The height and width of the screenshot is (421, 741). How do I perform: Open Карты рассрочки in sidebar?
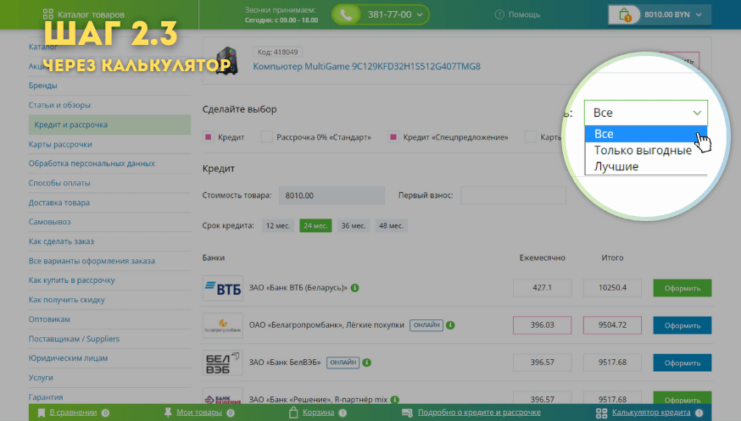60,144
